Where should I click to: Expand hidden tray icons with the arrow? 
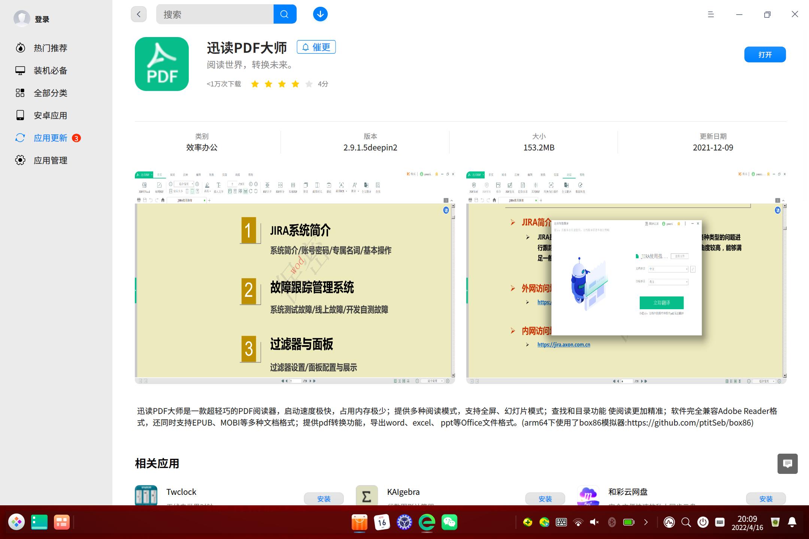coord(646,521)
